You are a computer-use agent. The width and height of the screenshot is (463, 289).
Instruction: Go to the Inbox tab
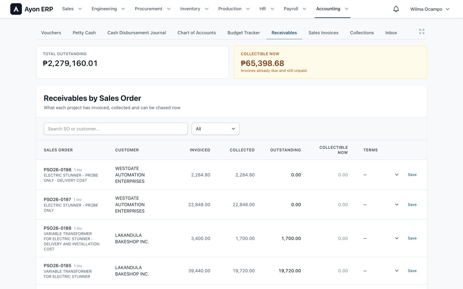[x=391, y=33]
